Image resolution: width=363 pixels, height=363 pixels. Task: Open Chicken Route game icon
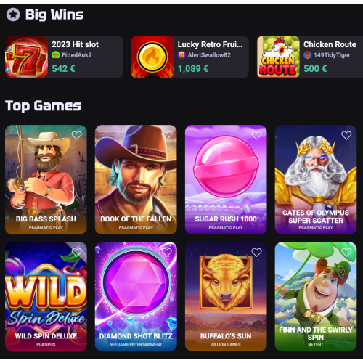click(278, 57)
